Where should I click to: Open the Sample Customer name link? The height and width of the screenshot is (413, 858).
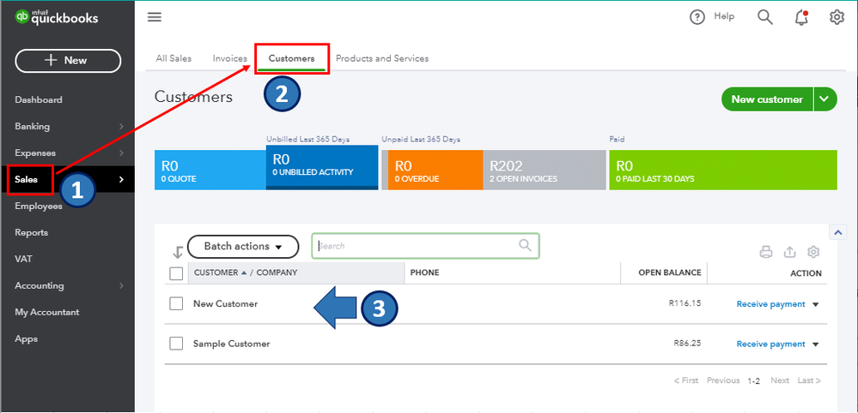coord(232,344)
